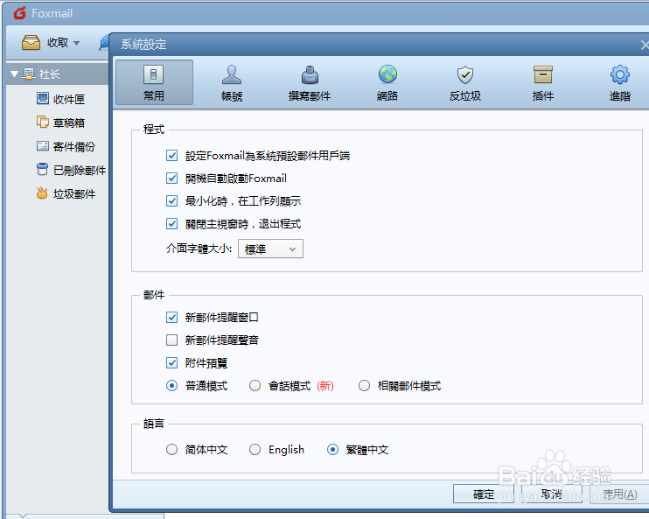Click the 垃圾郵件 spam flame icon
This screenshot has height=519, width=649.
[42, 193]
